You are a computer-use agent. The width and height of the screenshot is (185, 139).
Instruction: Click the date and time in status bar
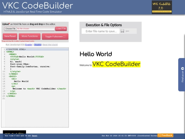[x=129, y=136]
